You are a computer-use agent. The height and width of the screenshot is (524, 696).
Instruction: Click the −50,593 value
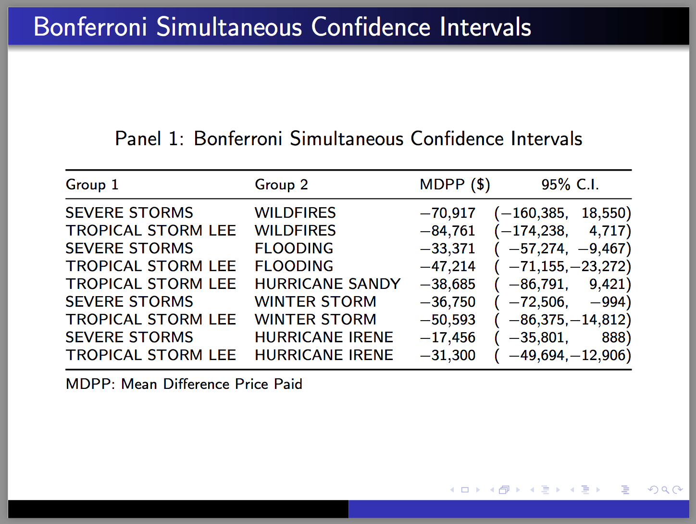(x=447, y=320)
